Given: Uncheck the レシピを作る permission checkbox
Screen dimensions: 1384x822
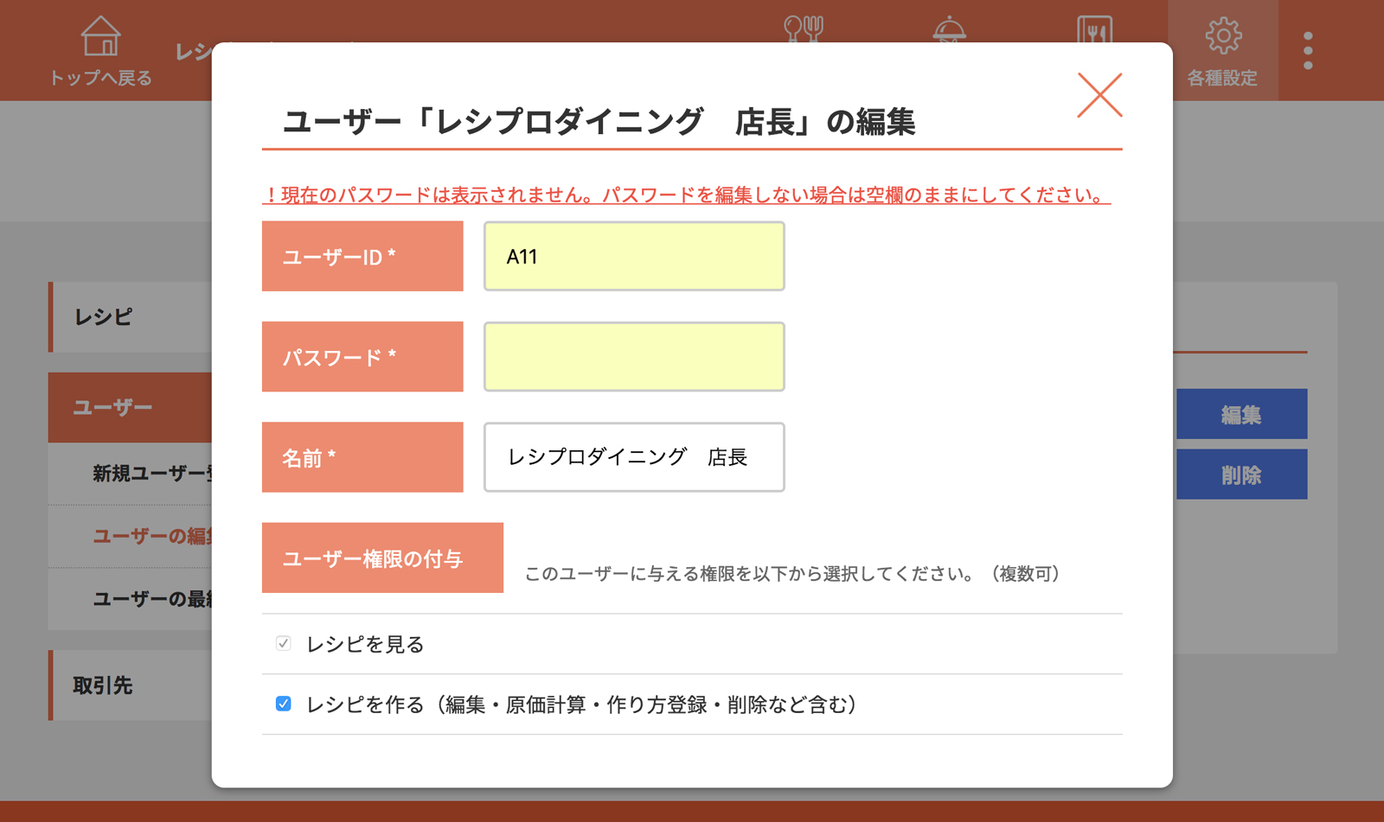Looking at the screenshot, I should pyautogui.click(x=283, y=704).
